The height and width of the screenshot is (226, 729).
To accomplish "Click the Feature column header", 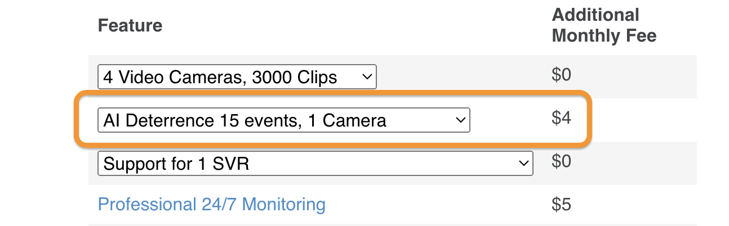I will click(x=130, y=25).
